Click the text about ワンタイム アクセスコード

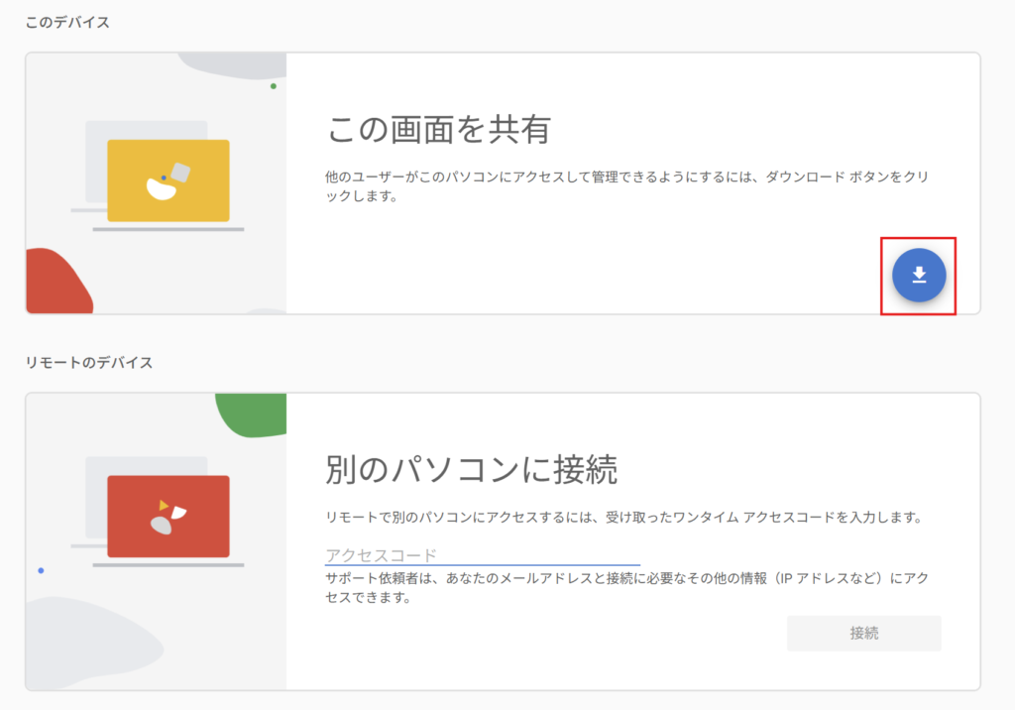click(x=623, y=517)
